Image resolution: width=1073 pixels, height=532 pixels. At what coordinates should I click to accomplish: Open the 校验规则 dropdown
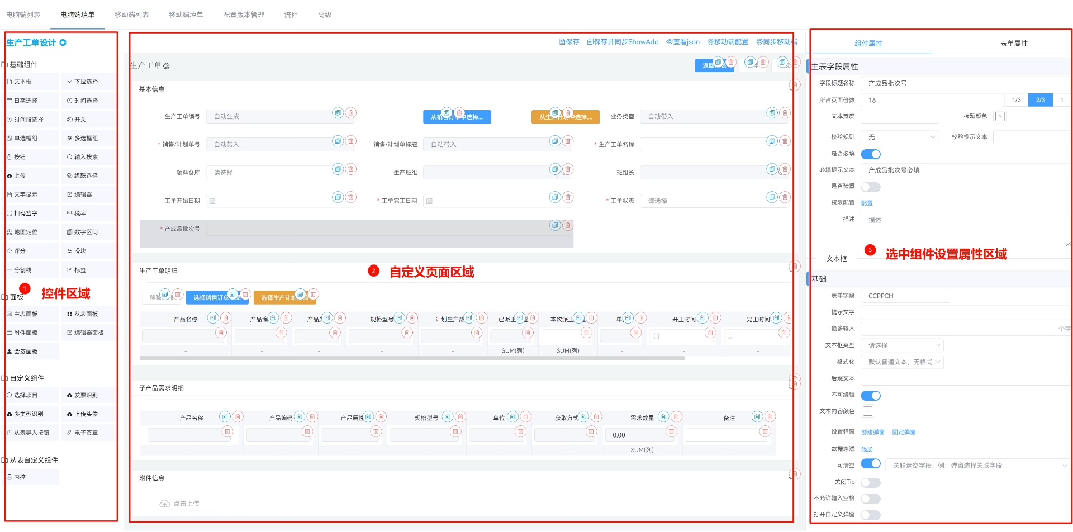899,137
